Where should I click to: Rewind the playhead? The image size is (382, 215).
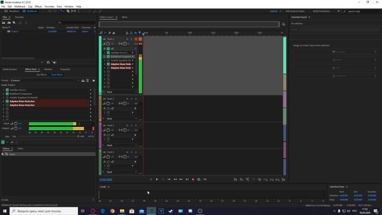(x=175, y=179)
